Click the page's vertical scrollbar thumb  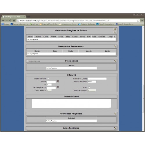143,99
